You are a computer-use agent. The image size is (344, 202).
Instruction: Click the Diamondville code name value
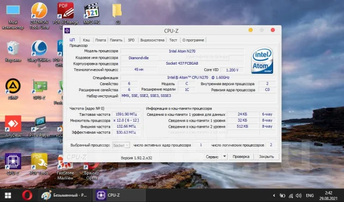139,58
